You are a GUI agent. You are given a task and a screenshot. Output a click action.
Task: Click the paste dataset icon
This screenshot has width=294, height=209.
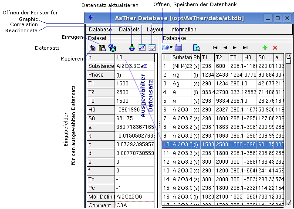[x=102, y=48]
